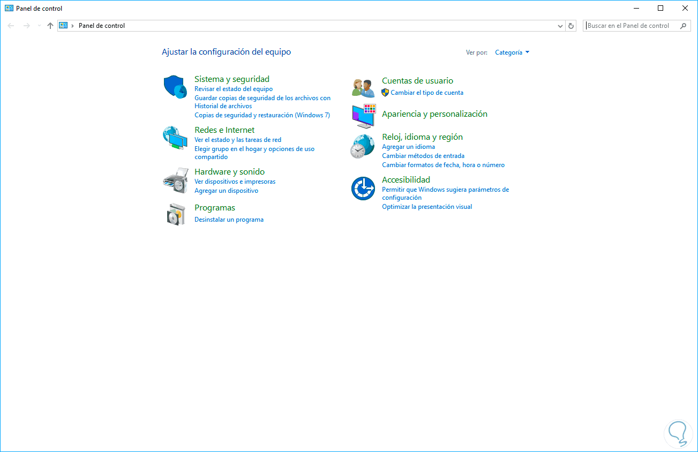
Task: Open the recent locations dropdown arrow
Action: (39, 26)
